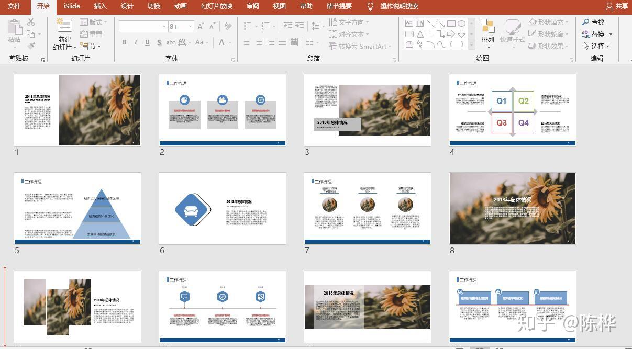
Task: Toggle Strikethrough formatting
Action: [171, 42]
